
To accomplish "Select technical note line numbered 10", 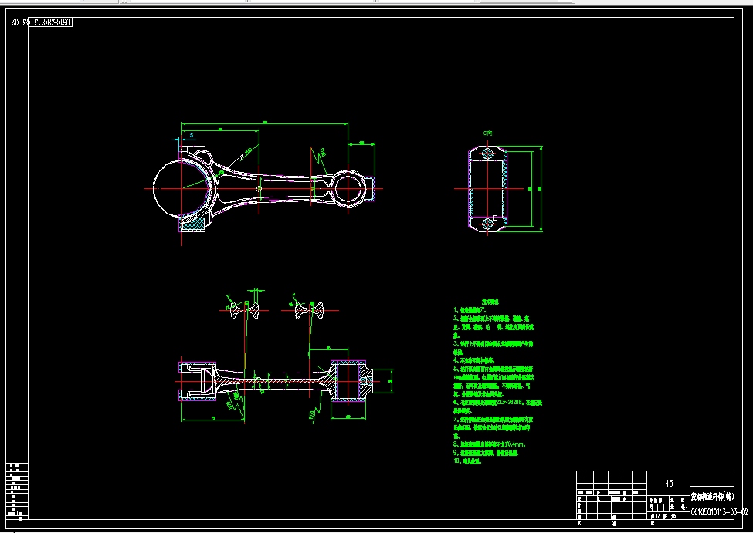I will coord(467,461).
